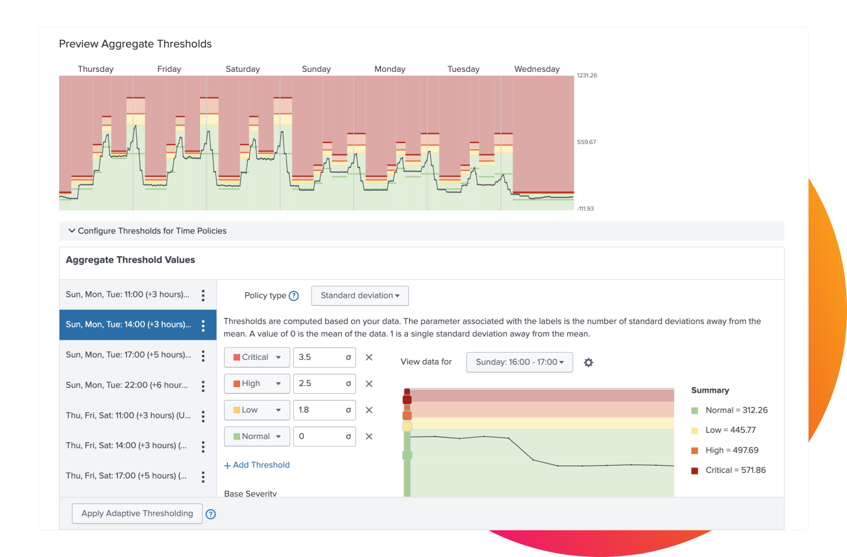Open the Sunday: 16:00 - 17:00 dropdown

point(519,362)
